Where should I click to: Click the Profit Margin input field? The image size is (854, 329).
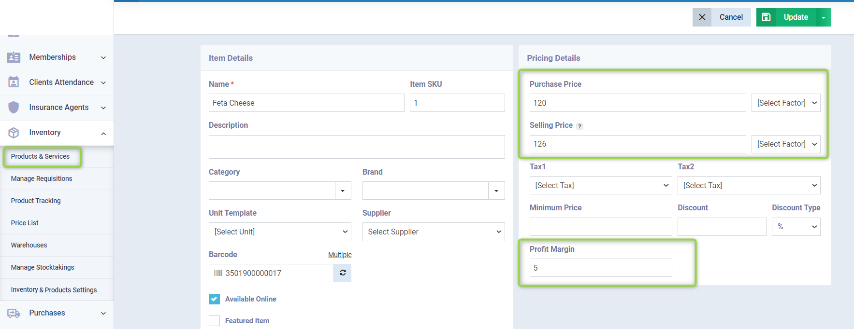pyautogui.click(x=600, y=268)
